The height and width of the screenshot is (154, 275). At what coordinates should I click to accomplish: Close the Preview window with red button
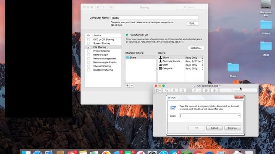point(156,86)
